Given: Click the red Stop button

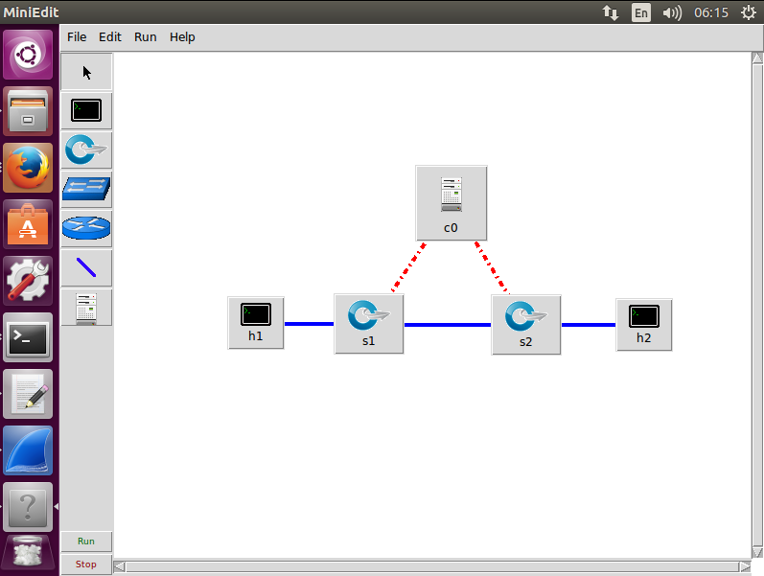Looking at the screenshot, I should (86, 564).
